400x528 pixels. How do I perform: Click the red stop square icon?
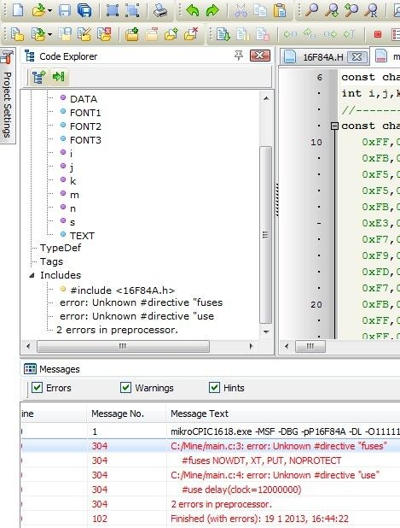378,34
